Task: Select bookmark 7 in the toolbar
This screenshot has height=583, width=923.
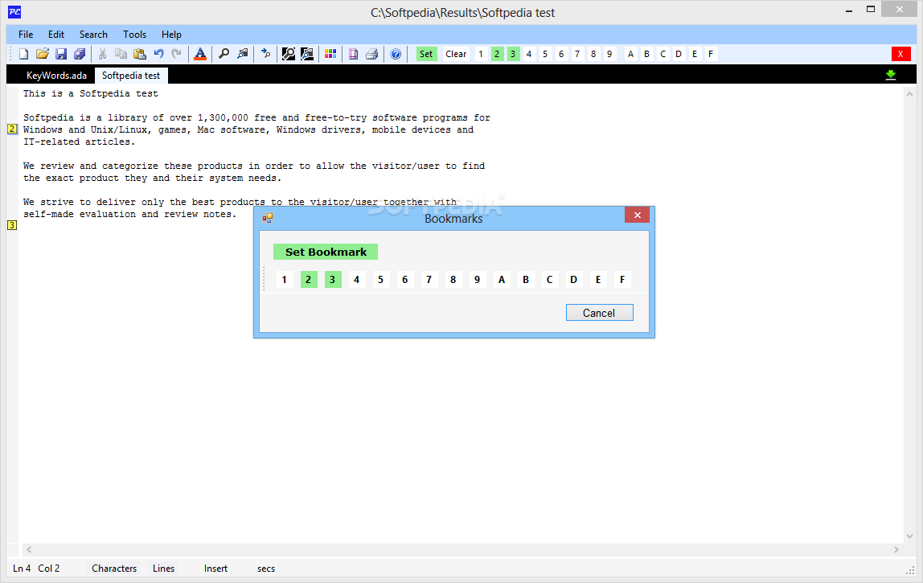Action: [577, 54]
